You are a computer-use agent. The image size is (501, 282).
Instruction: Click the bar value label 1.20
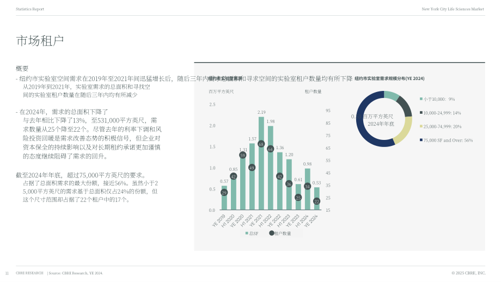click(x=289, y=155)
